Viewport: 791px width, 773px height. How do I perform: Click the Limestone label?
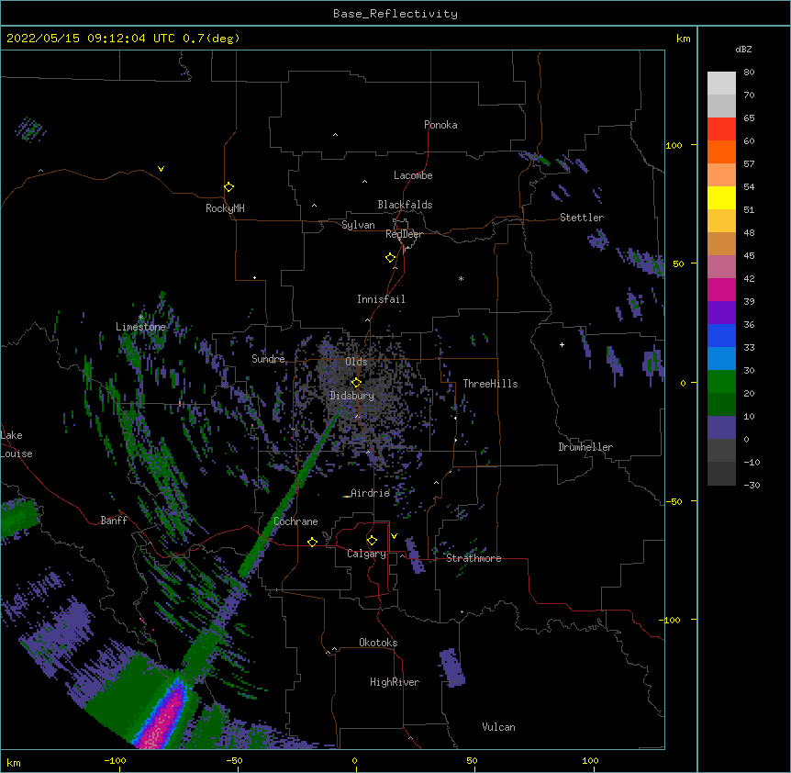(140, 327)
